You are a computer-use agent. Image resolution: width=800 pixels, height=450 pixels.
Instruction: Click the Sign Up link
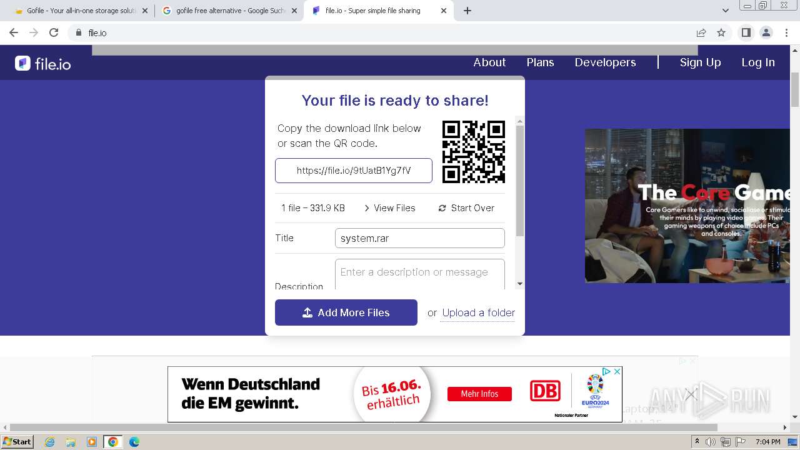click(700, 62)
